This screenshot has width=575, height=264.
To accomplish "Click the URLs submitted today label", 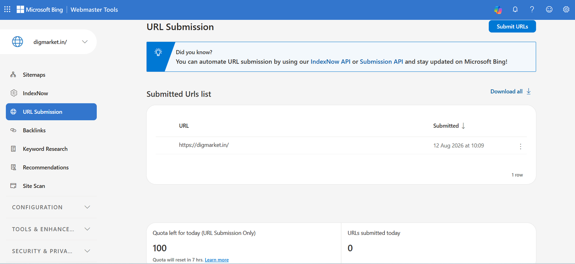I will coord(374,233).
